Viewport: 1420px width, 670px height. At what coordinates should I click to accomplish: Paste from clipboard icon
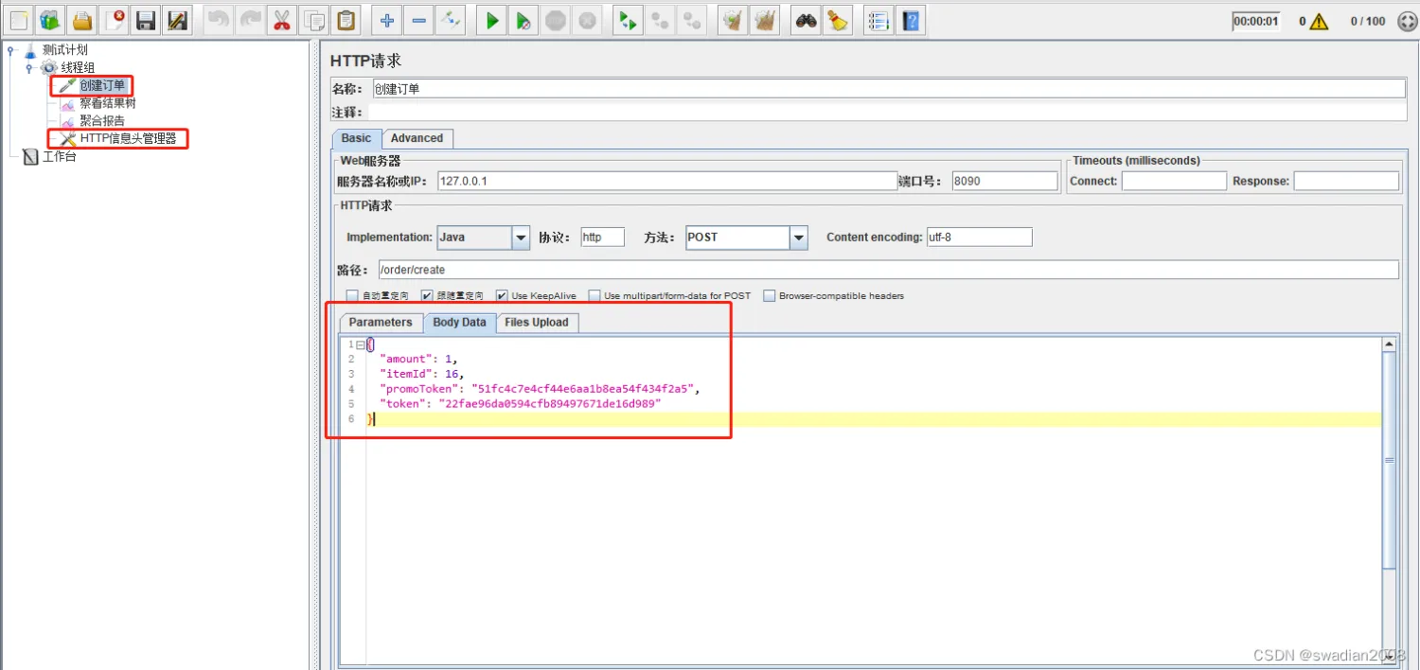point(346,20)
